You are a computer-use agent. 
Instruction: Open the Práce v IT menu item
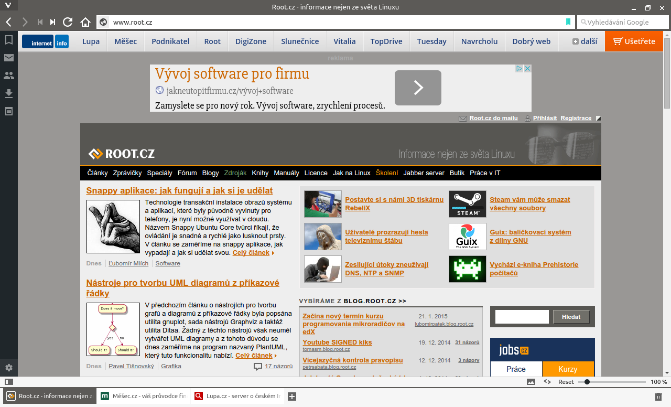coord(485,173)
